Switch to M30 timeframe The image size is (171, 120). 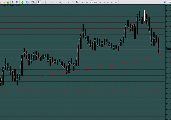(96, 2)
